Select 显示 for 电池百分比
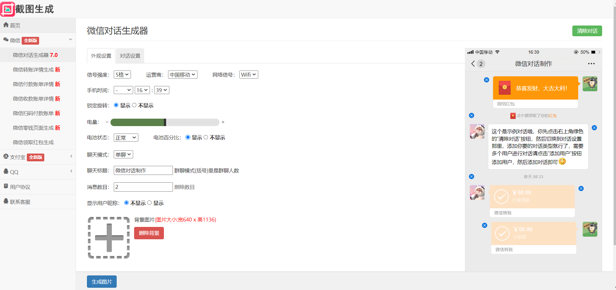Image resolution: width=616 pixels, height=290 pixels. tap(188, 137)
